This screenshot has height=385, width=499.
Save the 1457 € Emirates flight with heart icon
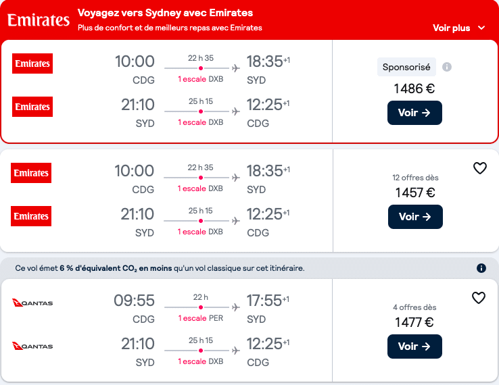[480, 168]
